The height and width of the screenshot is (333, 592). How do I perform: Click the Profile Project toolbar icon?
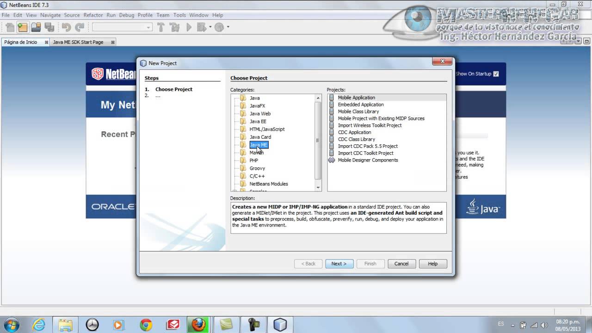pos(219,27)
